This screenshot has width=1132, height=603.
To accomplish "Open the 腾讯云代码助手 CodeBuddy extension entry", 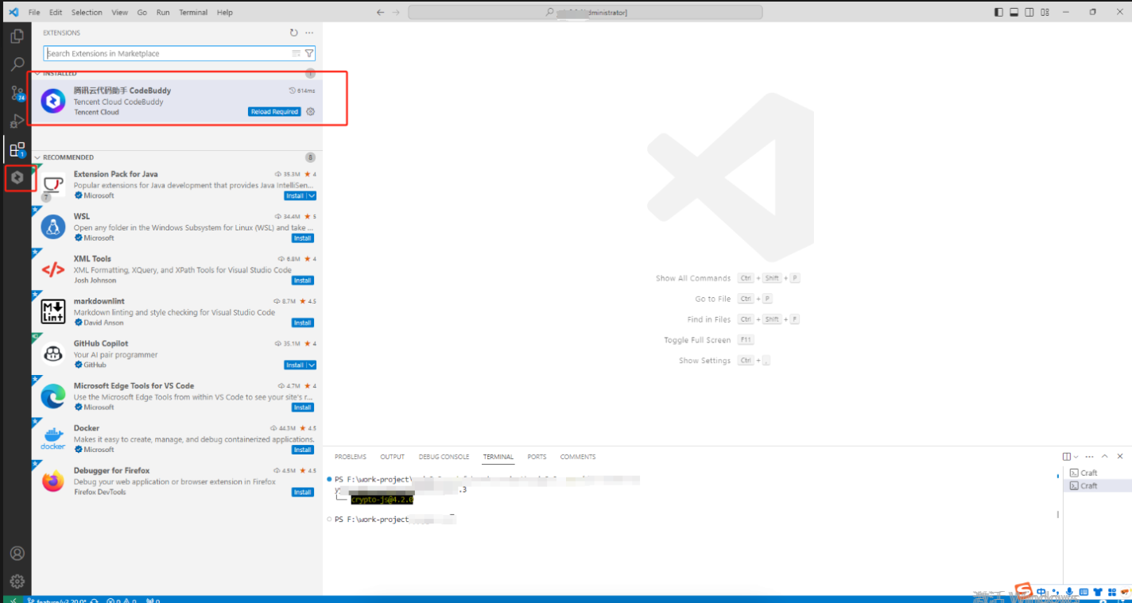I will pos(177,101).
